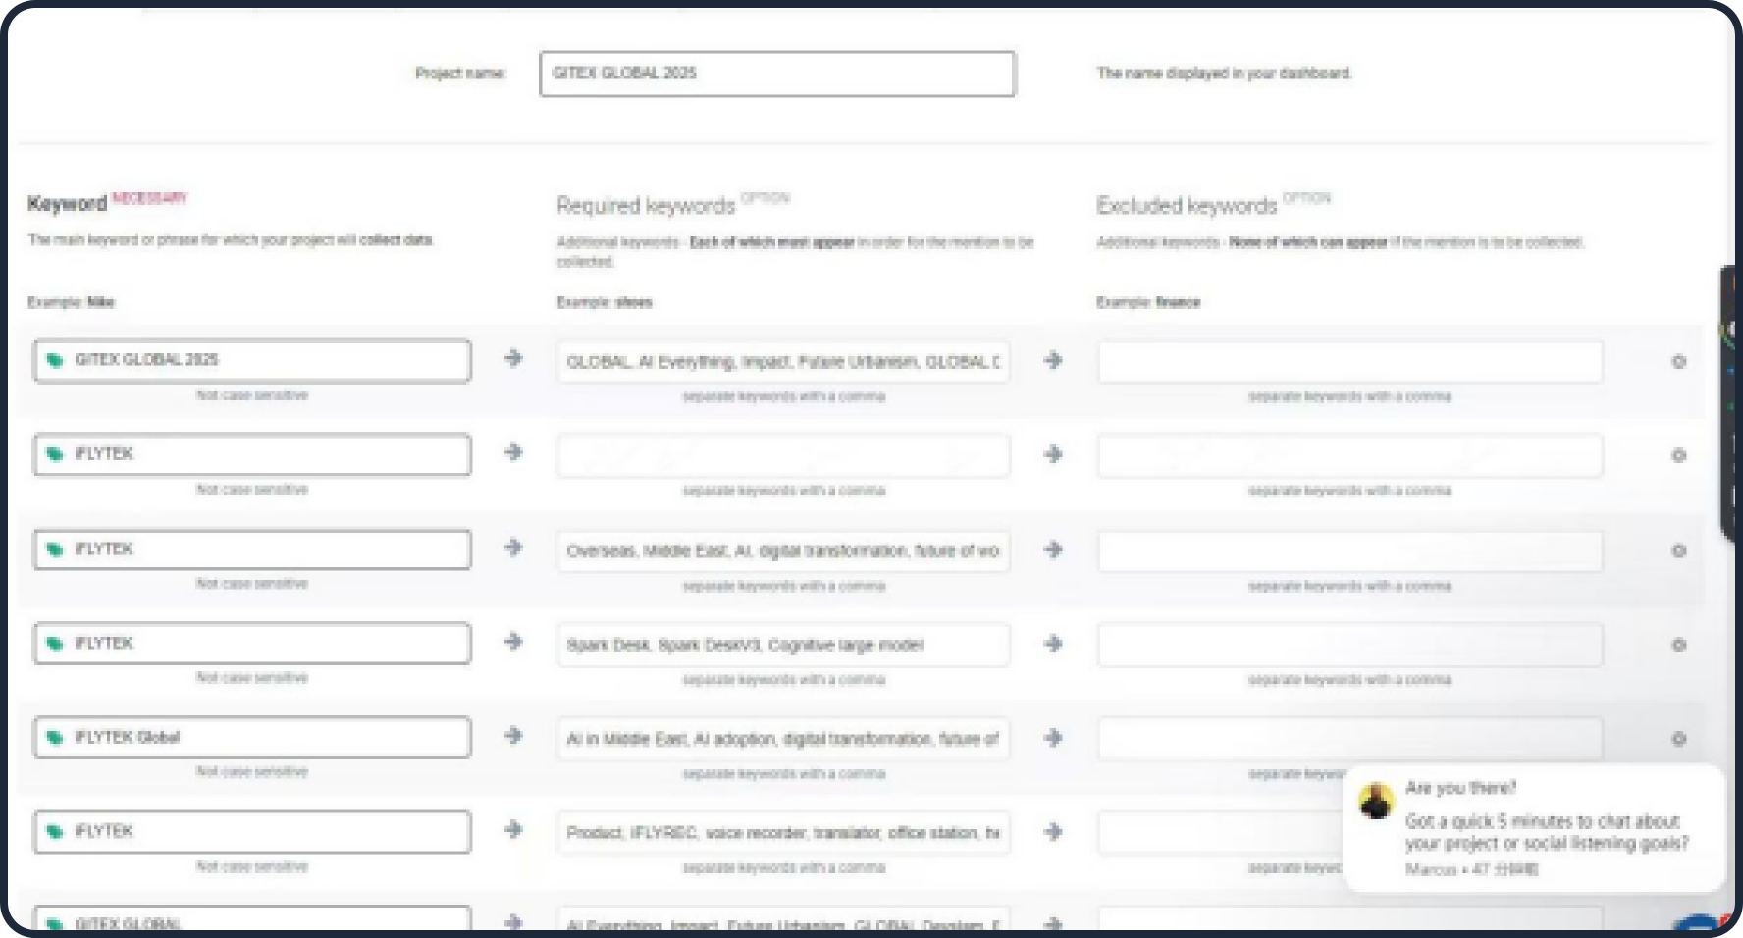Click the red NECESSARY tag beside Keyword
The height and width of the screenshot is (938, 1743).
pyautogui.click(x=149, y=198)
